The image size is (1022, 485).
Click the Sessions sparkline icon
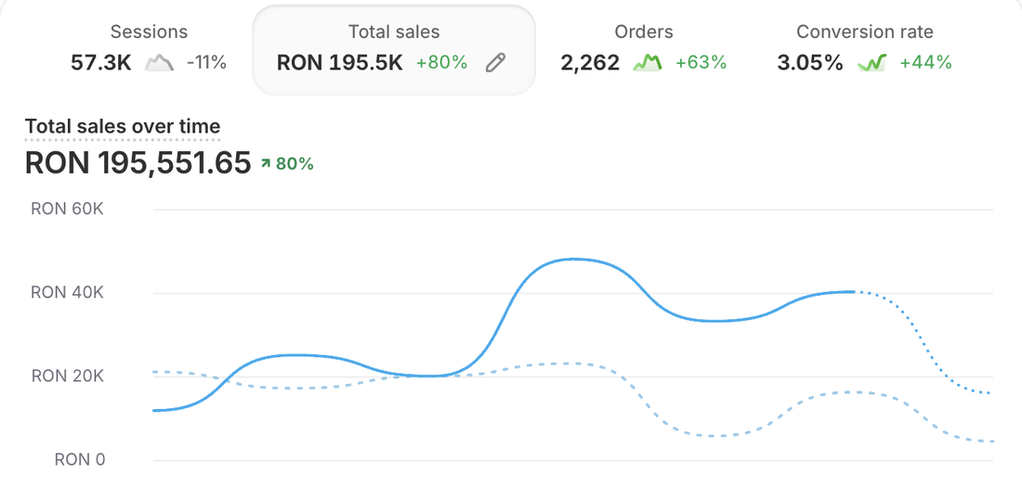click(159, 62)
